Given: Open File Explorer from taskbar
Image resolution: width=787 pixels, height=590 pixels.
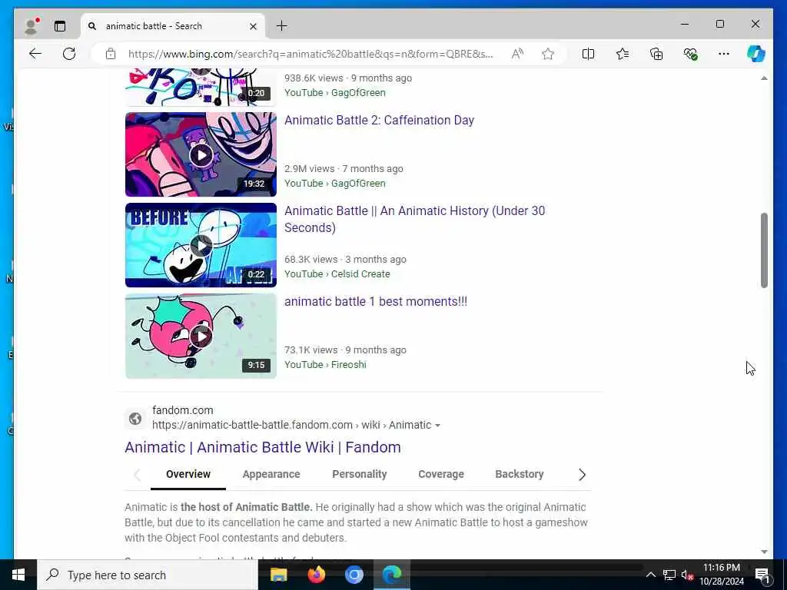Looking at the screenshot, I should (x=278, y=575).
